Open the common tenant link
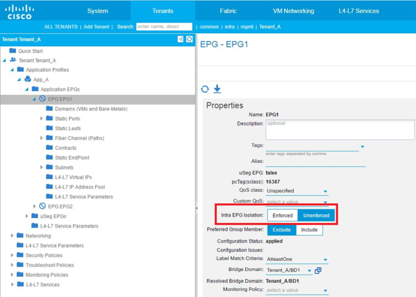 pyautogui.click(x=209, y=27)
